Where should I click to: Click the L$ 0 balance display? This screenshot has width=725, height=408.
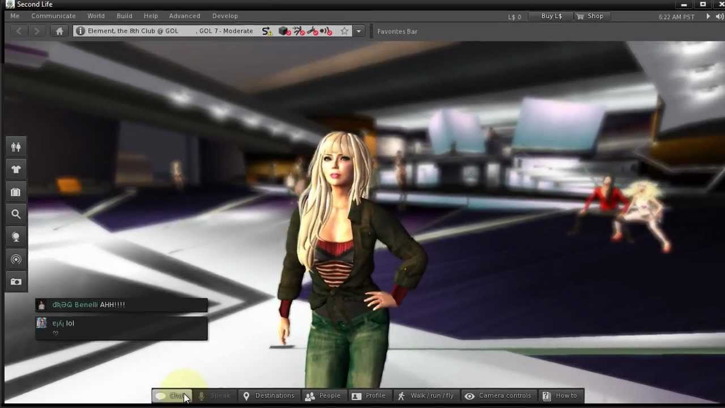[x=514, y=17]
